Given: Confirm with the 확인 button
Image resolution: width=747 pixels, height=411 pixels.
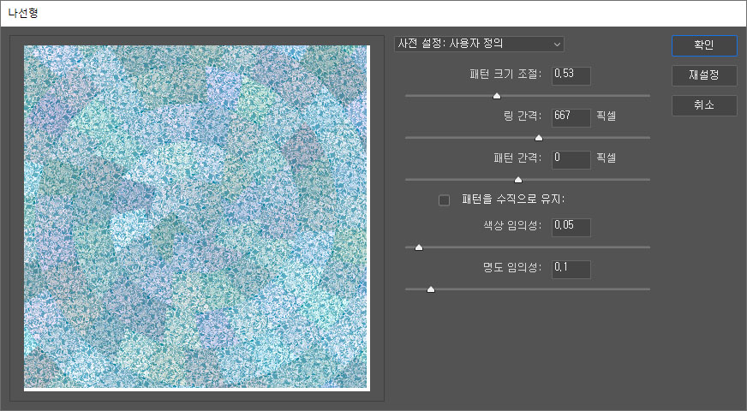Looking at the screenshot, I should tap(704, 45).
